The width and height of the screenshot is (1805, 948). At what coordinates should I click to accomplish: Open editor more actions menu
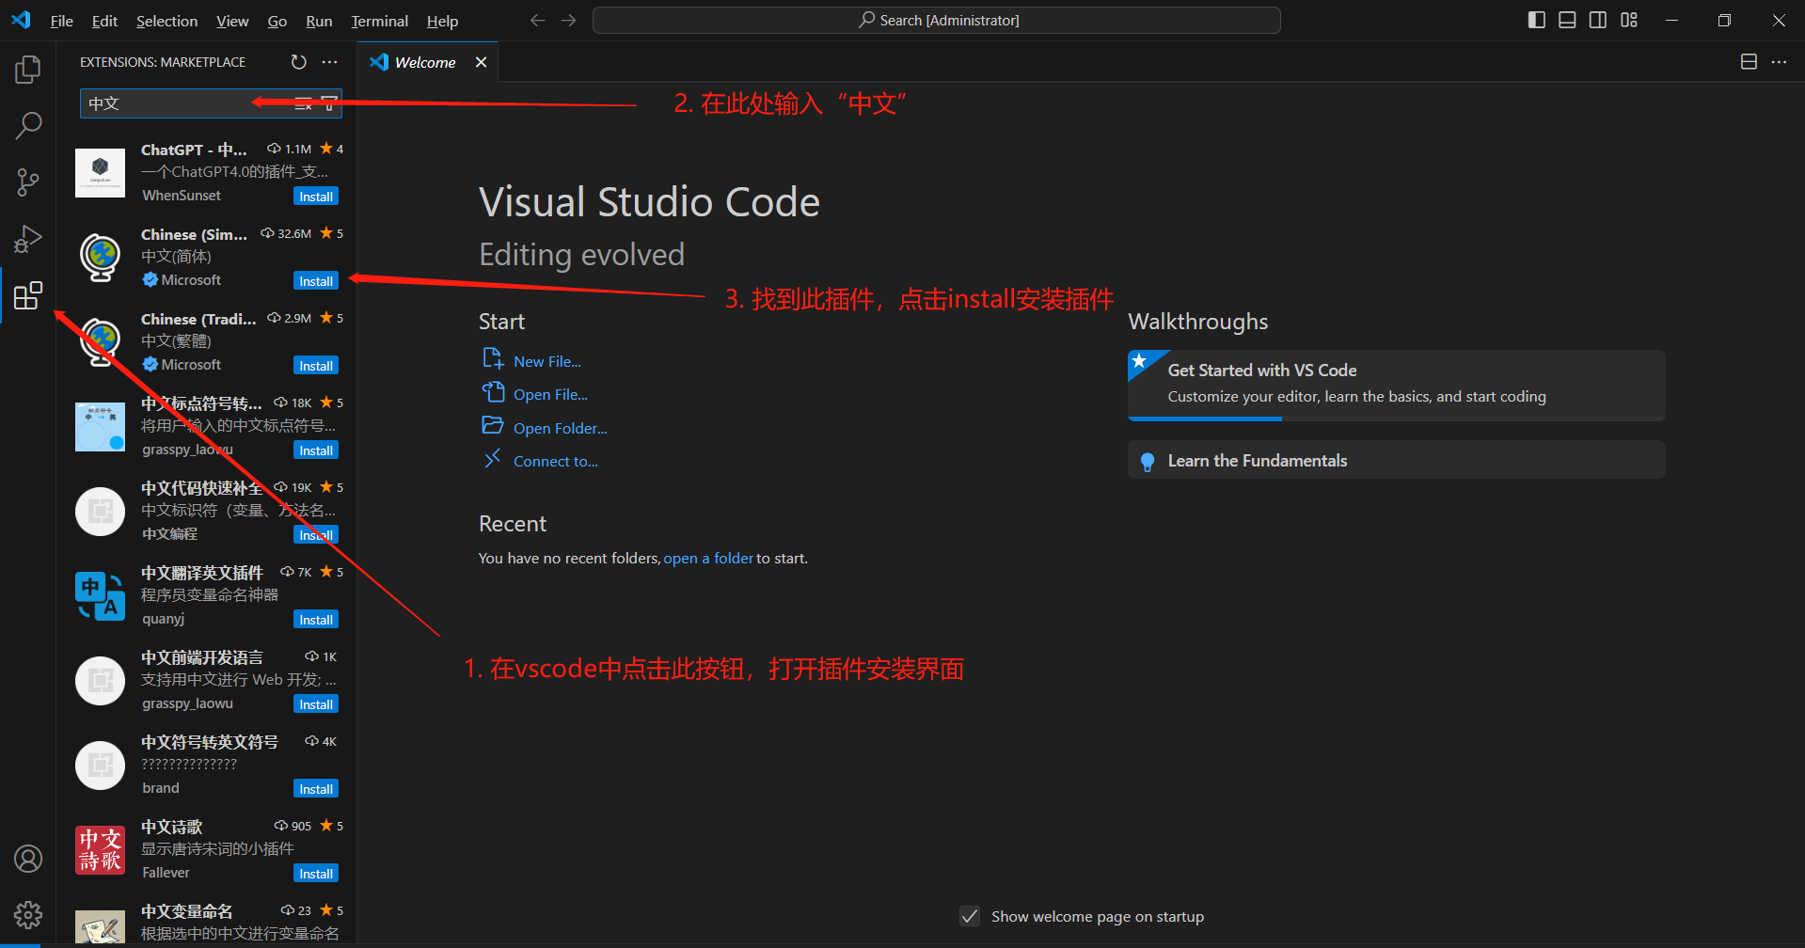(x=1779, y=62)
